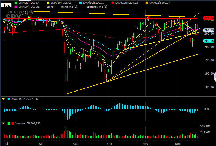Click the red EMA(200) color swatch
This screenshot has height=146, width=216.
pos(113,3)
